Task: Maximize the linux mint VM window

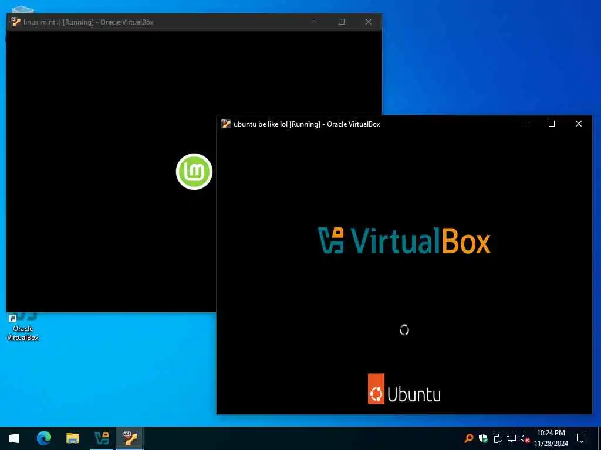Action: [342, 22]
